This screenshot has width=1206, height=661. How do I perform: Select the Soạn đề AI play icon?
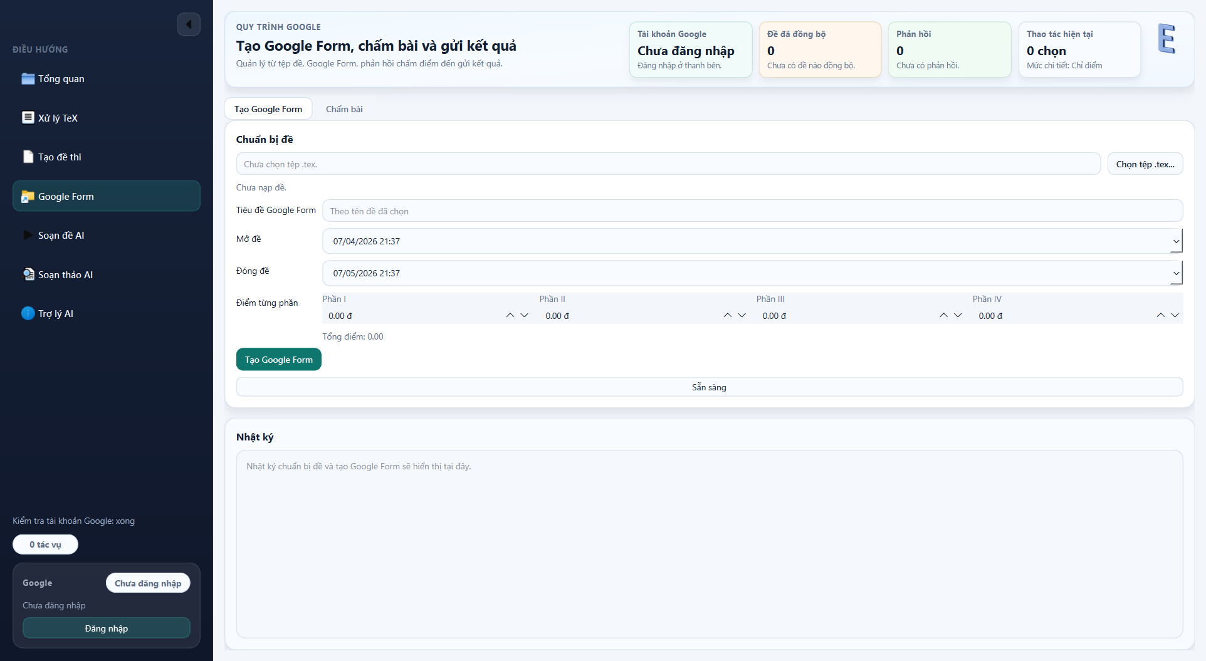28,235
